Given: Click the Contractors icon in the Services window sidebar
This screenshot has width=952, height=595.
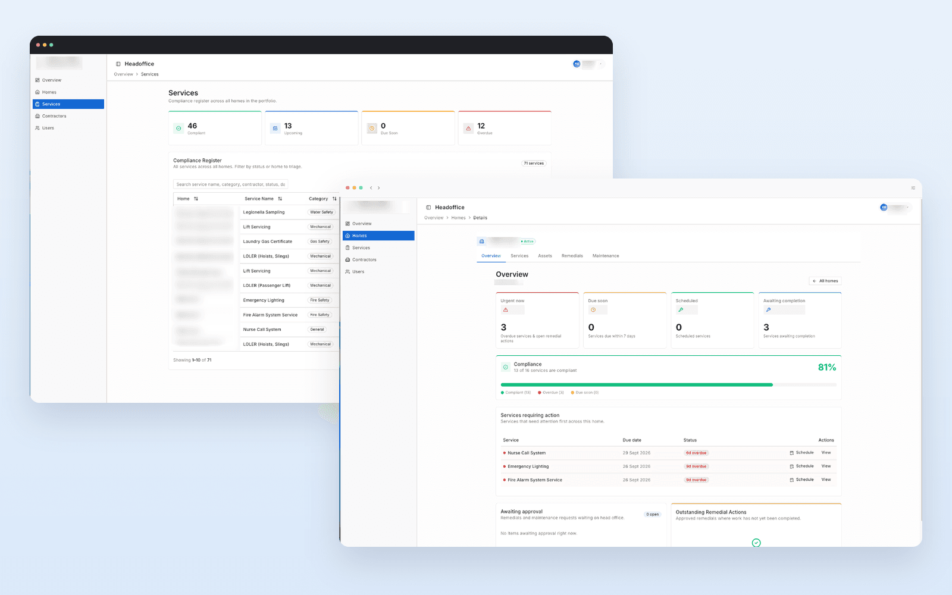Looking at the screenshot, I should point(37,116).
